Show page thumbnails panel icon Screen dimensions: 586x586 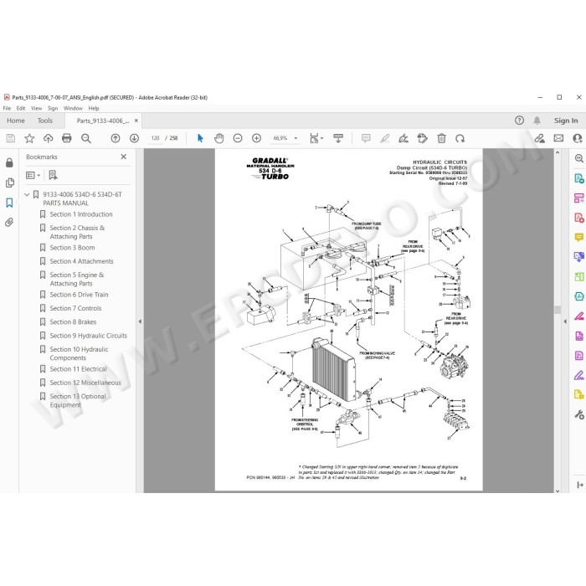(9, 182)
